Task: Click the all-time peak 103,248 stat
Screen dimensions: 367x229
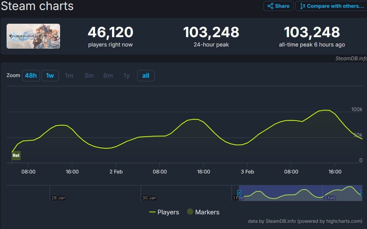Action: (x=312, y=32)
